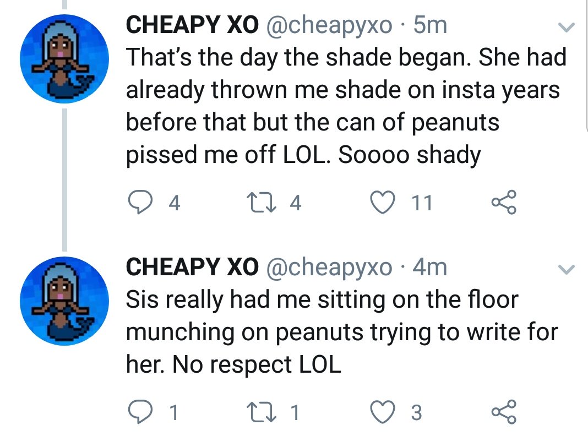
Task: Open the first tweet's mermaid avatar
Action: [63, 58]
